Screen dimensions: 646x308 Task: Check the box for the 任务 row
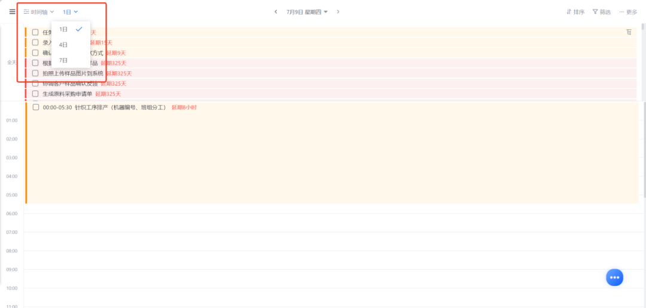pos(35,32)
